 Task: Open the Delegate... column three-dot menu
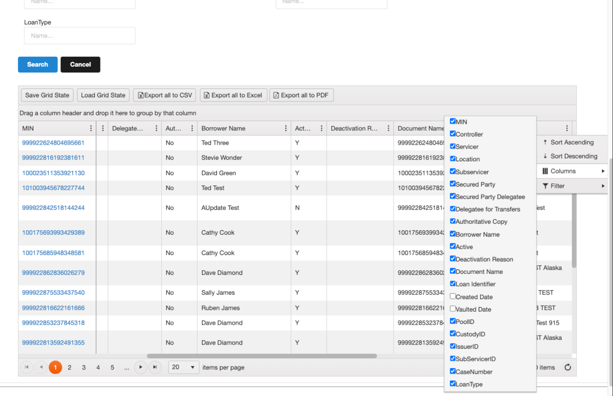click(x=156, y=128)
